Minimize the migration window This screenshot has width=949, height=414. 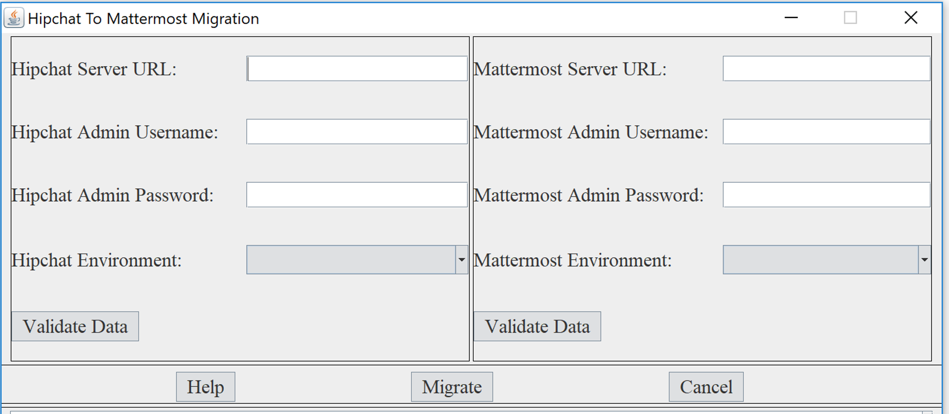[791, 18]
